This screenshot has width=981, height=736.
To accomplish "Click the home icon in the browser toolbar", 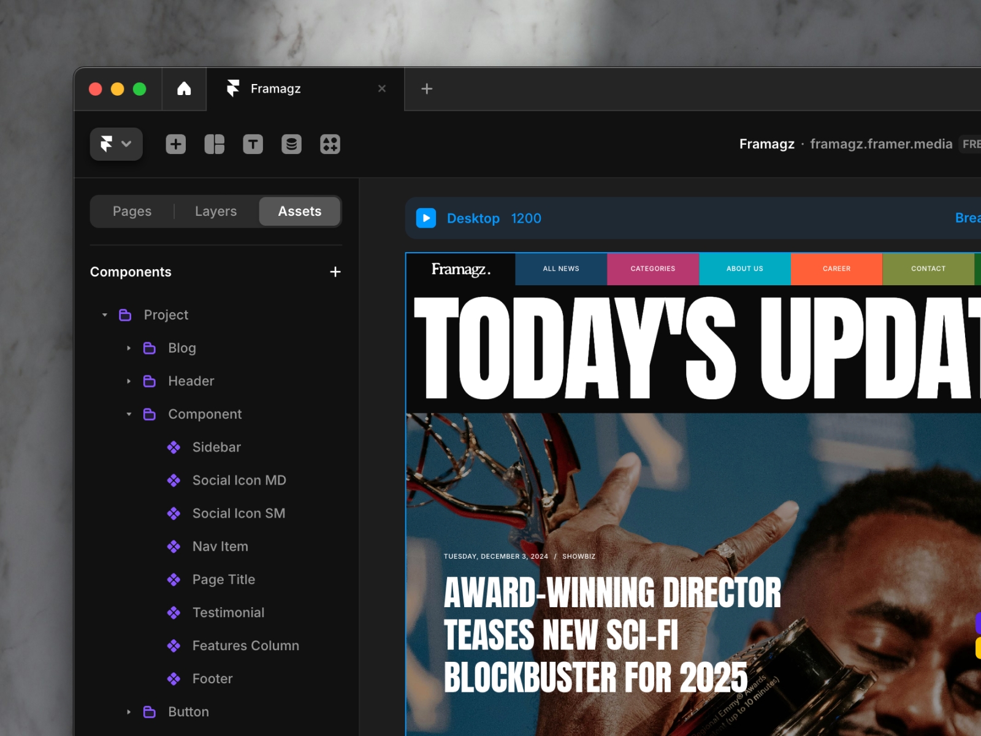I will [x=184, y=89].
